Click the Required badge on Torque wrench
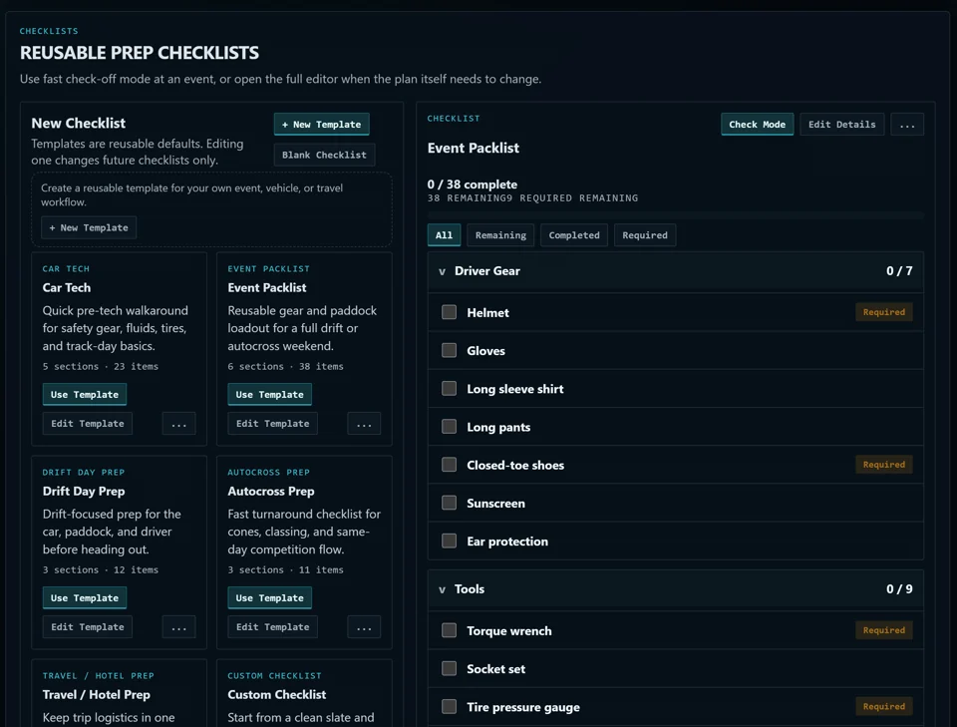The width and height of the screenshot is (957, 727). (x=884, y=630)
